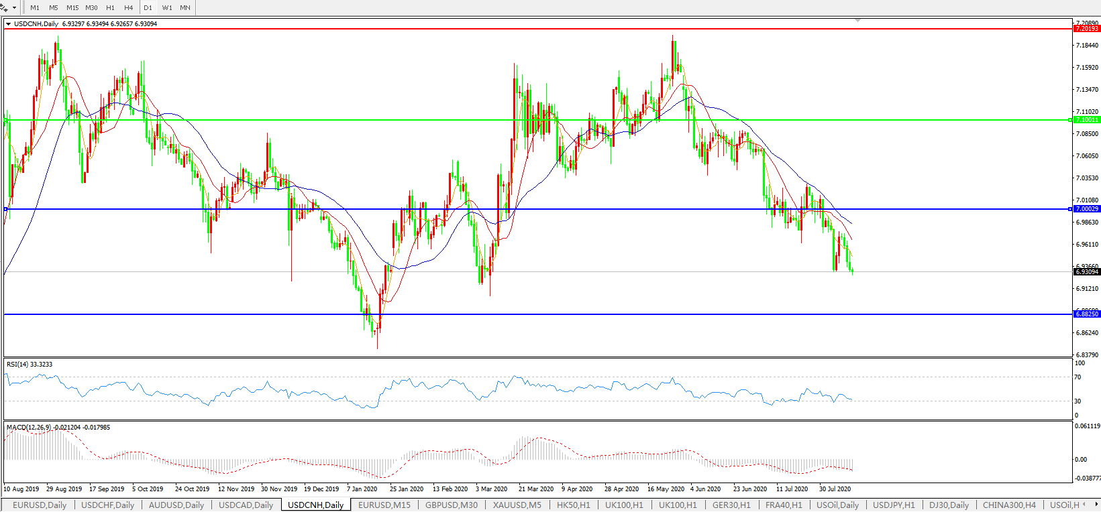Expand the triangle before USDCNH,Daily chart title

[9, 24]
